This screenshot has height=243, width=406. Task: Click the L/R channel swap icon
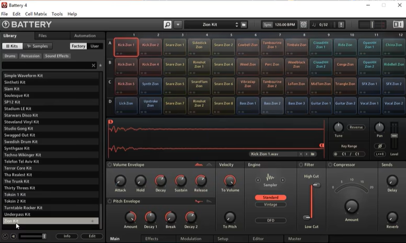[380, 154]
